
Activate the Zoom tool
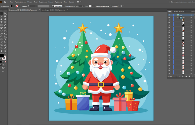click(5, 51)
